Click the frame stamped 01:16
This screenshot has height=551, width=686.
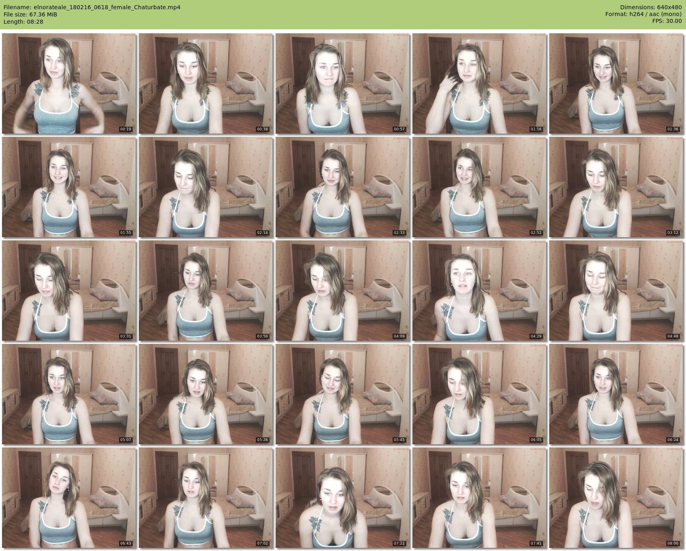coord(479,83)
